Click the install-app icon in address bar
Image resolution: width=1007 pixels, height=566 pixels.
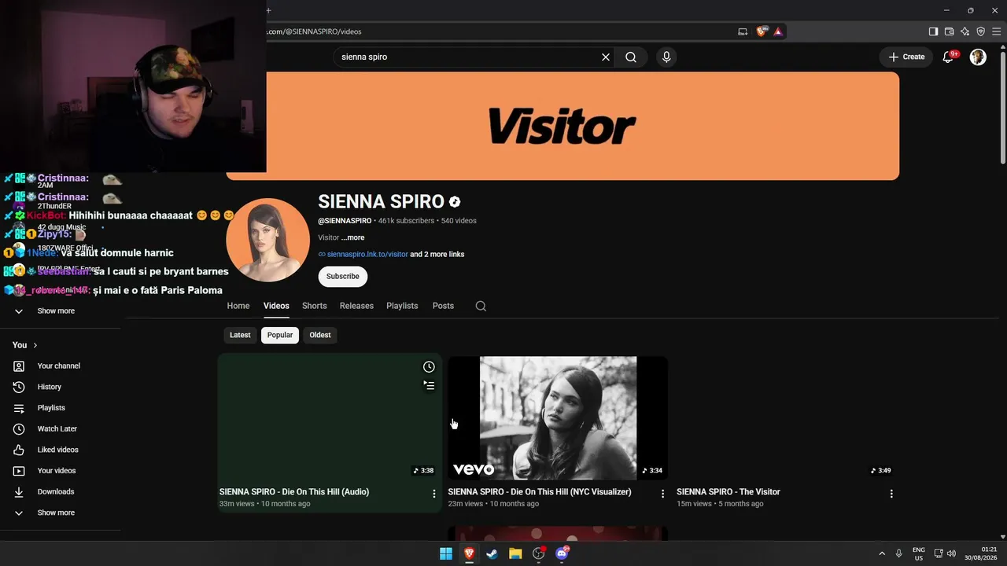click(743, 31)
